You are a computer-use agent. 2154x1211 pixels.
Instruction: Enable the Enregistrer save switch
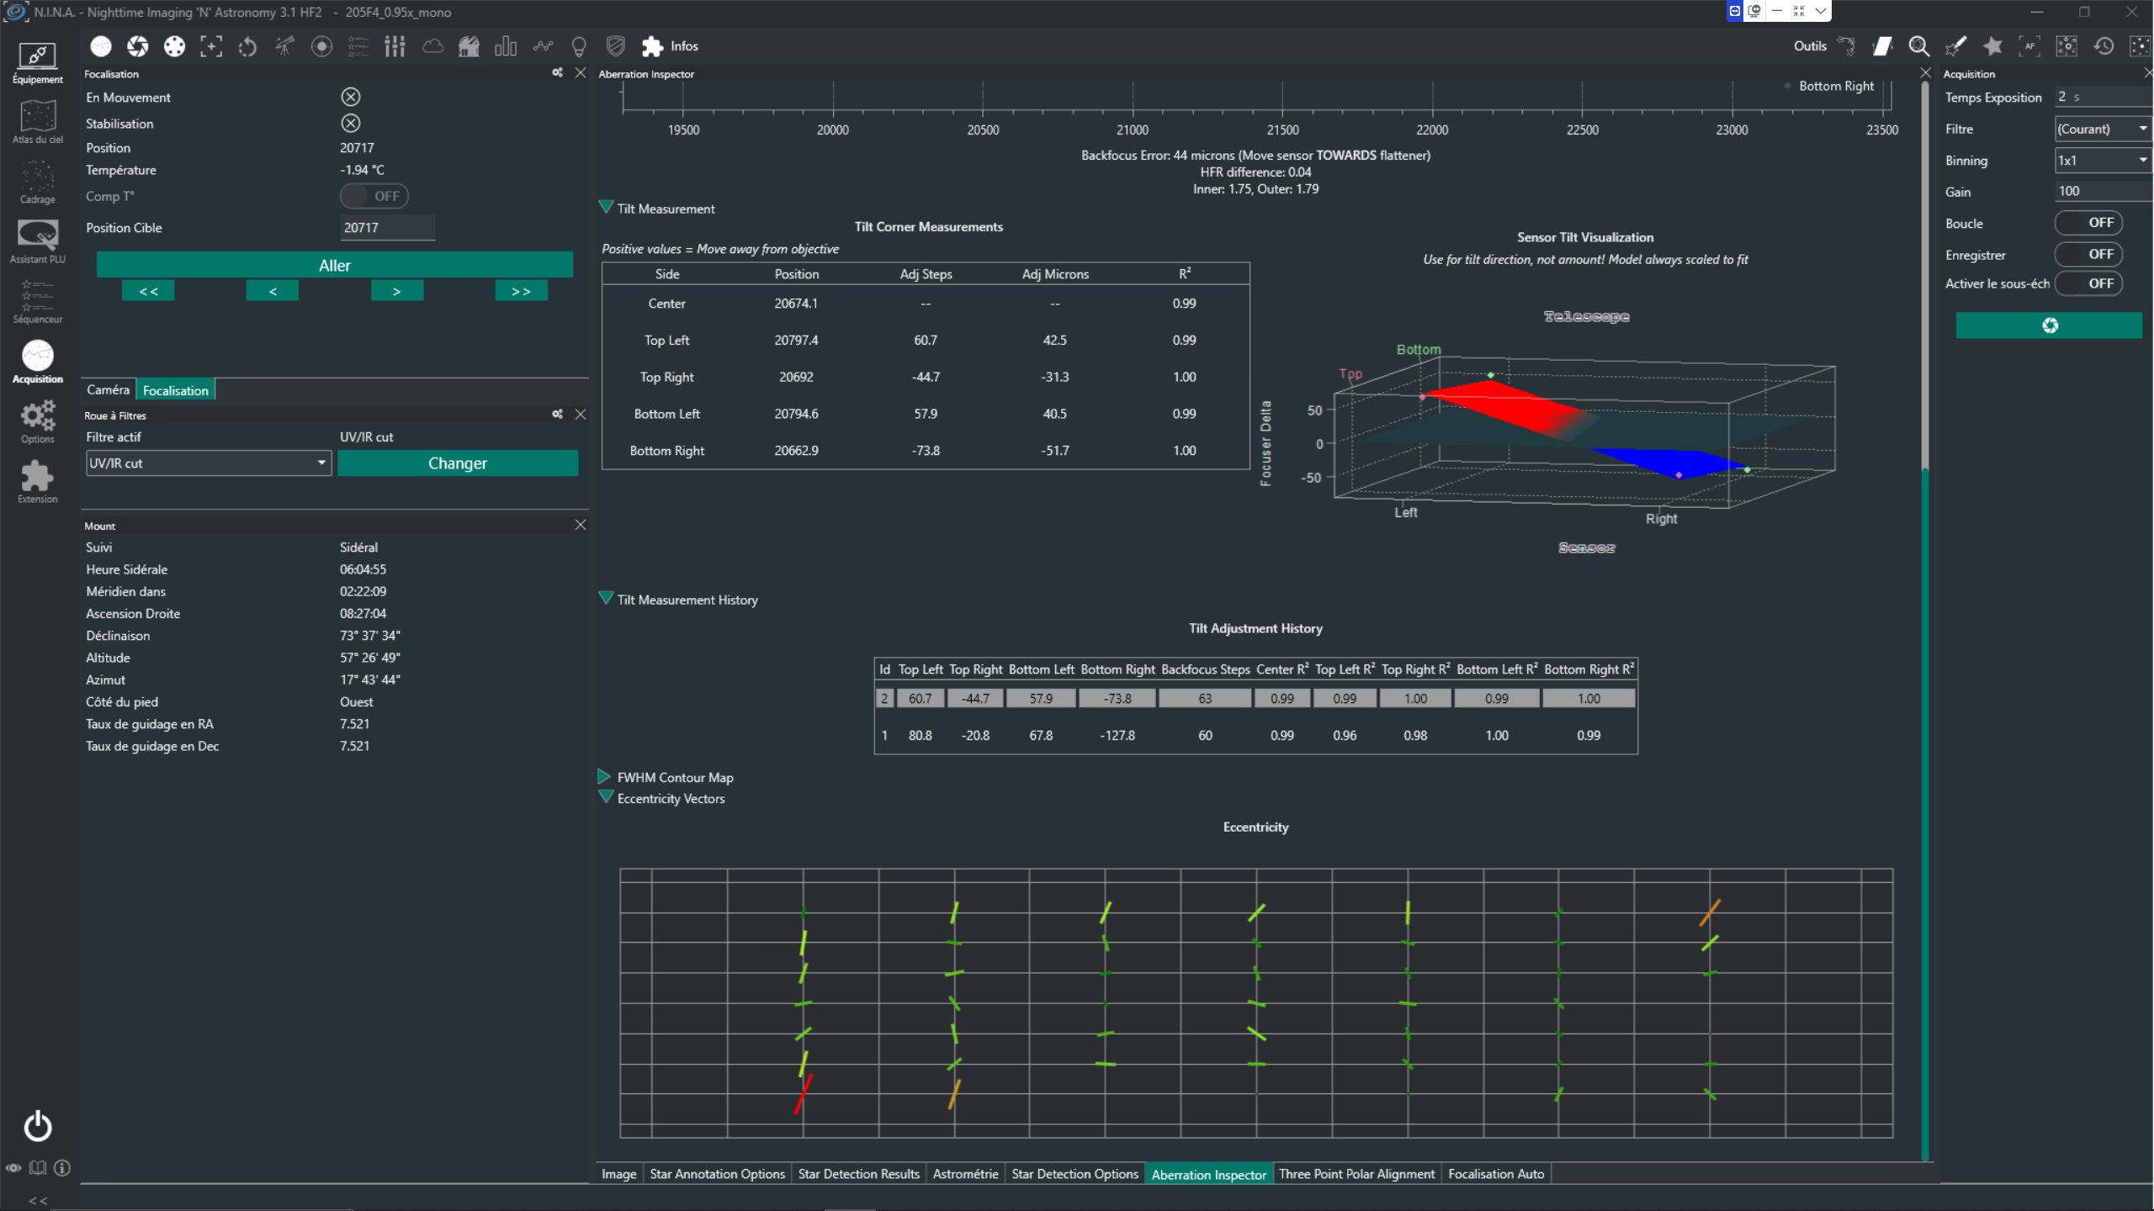point(2088,254)
